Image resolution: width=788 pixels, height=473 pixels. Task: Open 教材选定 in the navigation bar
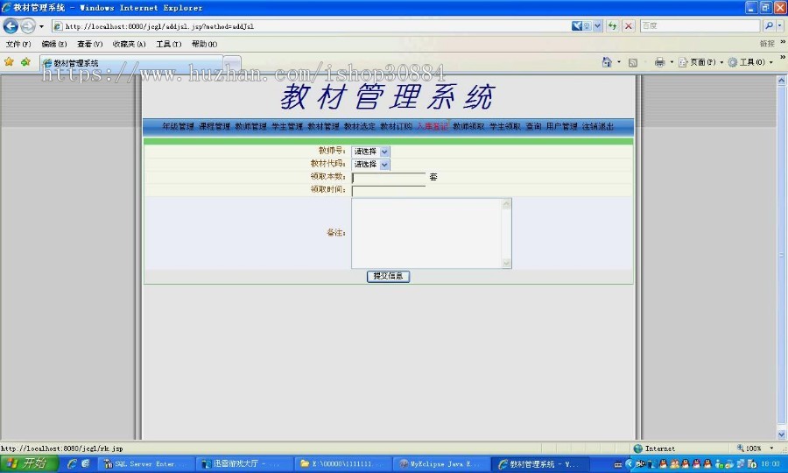[x=359, y=127]
